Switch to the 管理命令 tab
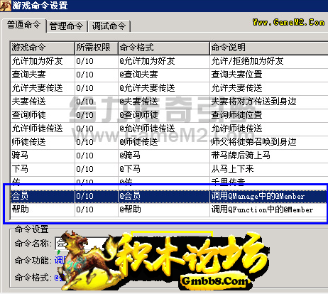The height and width of the screenshot is (294, 328). coord(67,26)
